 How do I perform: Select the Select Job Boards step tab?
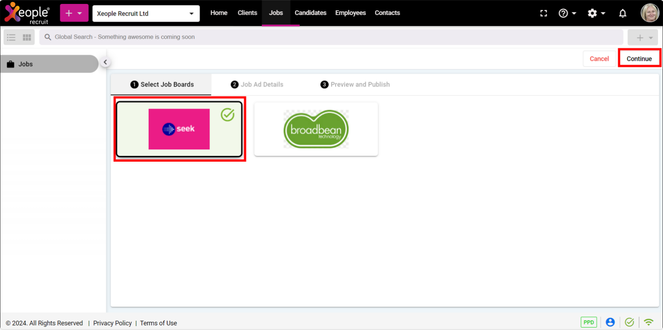pos(162,85)
